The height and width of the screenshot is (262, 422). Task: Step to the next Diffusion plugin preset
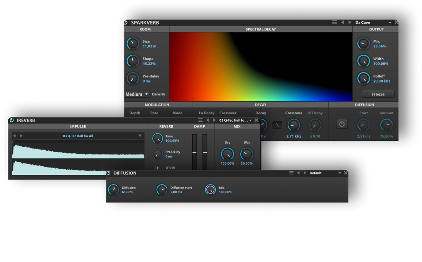[x=304, y=173]
